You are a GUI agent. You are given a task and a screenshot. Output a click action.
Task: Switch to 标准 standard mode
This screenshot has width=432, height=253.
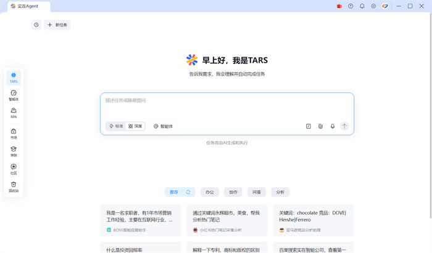click(116, 126)
